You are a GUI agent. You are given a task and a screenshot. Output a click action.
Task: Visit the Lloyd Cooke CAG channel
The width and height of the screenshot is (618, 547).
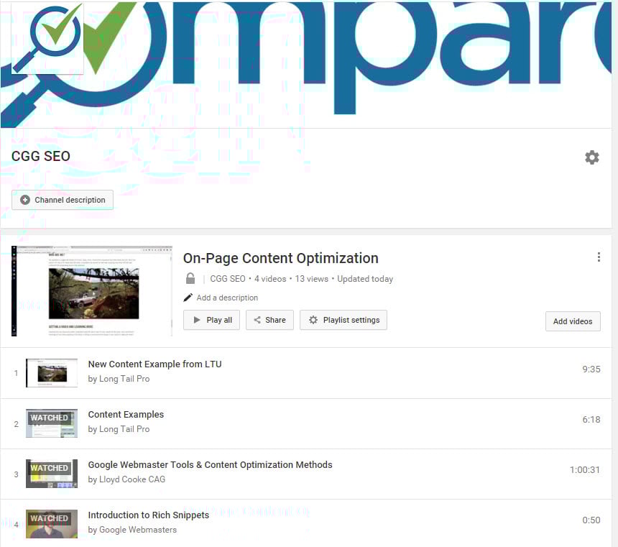[132, 479]
